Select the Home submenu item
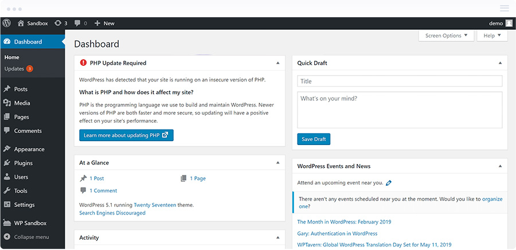This screenshot has width=516, height=250. [12, 57]
